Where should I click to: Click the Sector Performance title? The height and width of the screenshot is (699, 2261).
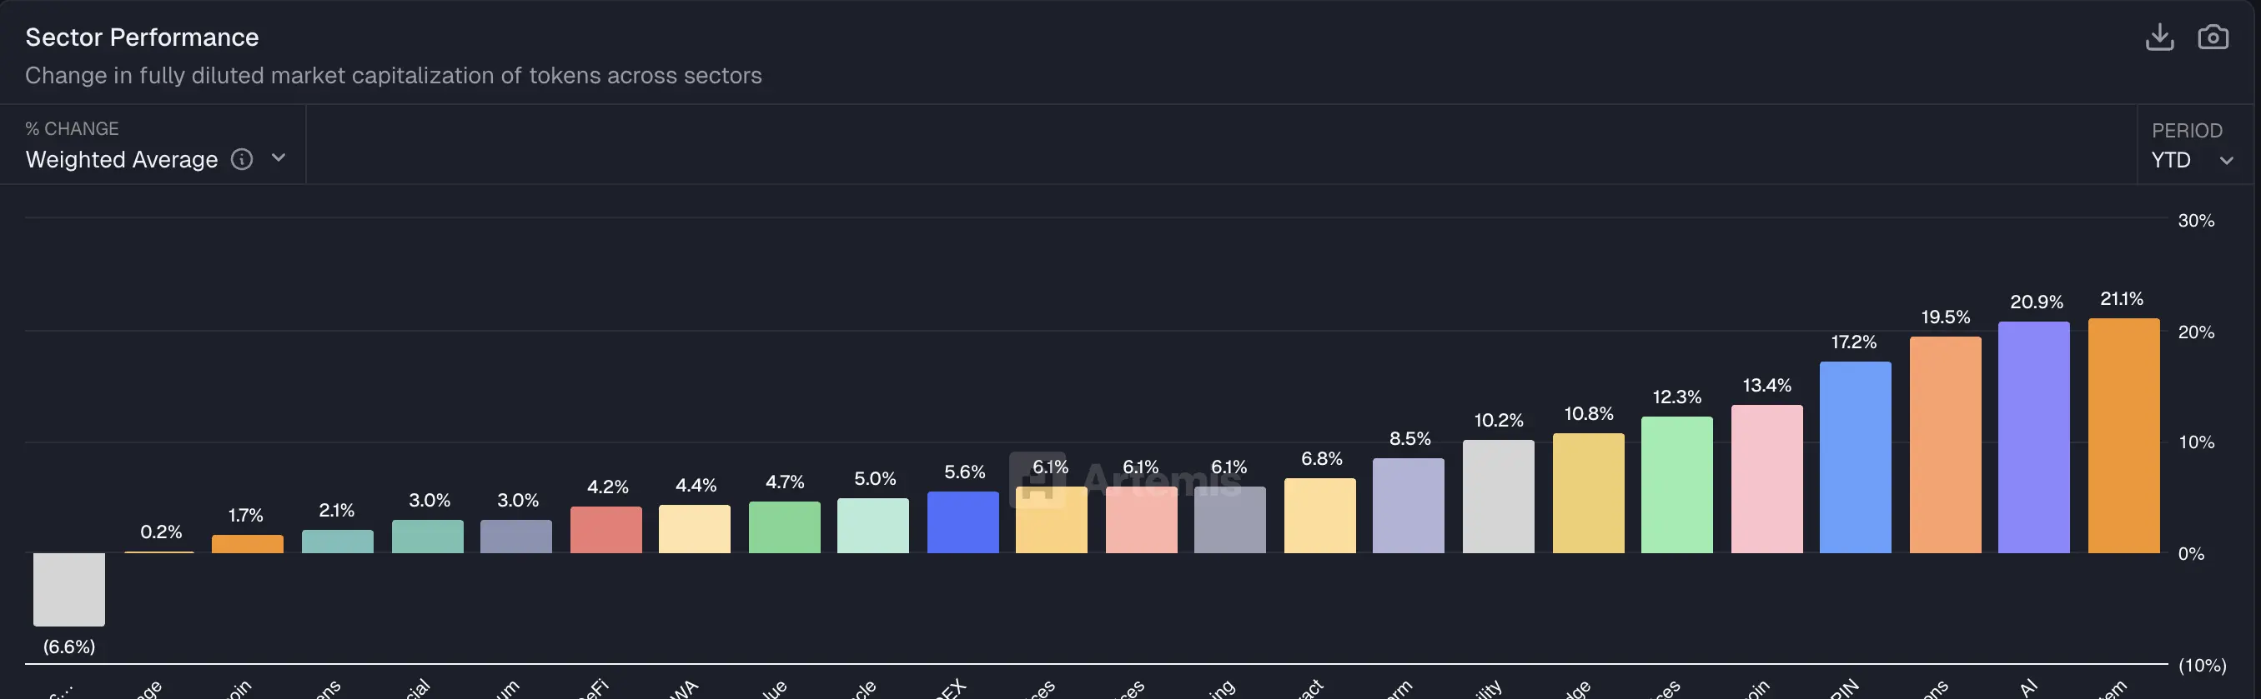pyautogui.click(x=142, y=37)
